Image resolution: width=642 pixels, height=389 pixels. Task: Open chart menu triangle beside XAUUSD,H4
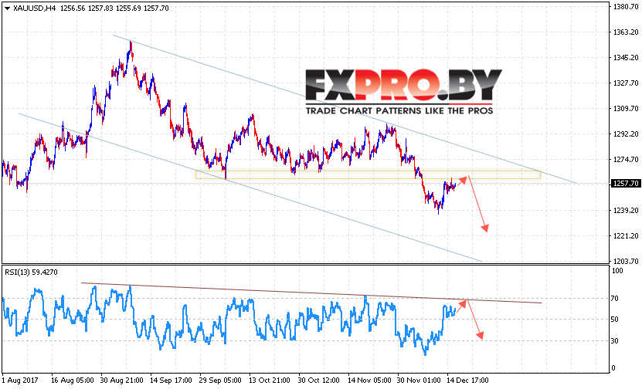click(x=7, y=8)
